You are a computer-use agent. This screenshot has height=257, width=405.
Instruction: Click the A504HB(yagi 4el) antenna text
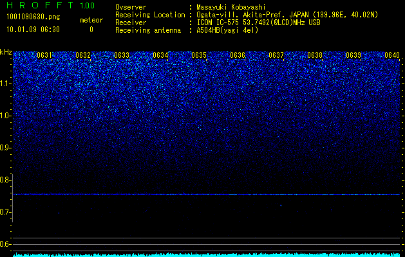pos(227,30)
